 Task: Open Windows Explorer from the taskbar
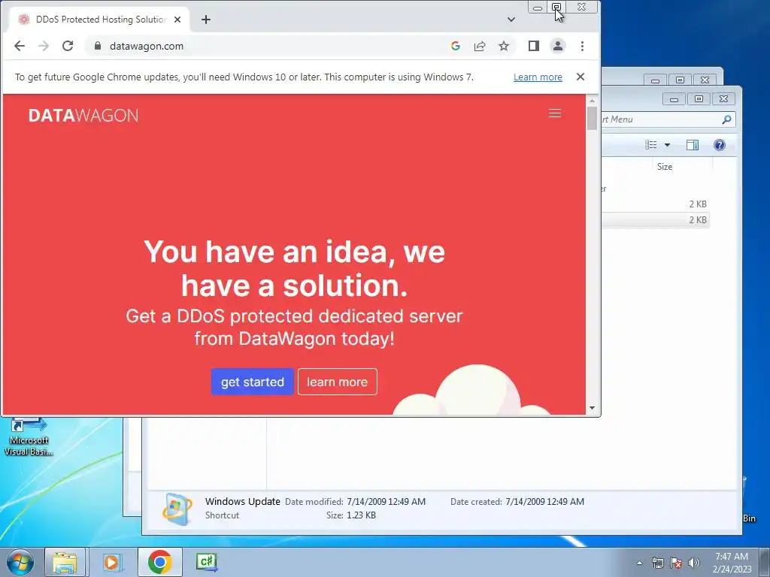(x=65, y=562)
